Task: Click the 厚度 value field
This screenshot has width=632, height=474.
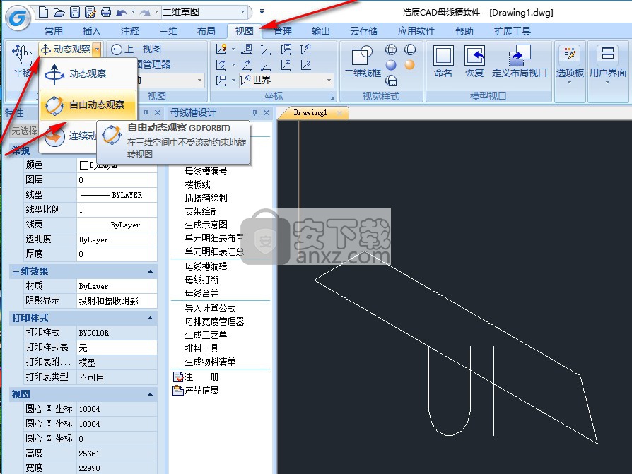Action: [117, 254]
